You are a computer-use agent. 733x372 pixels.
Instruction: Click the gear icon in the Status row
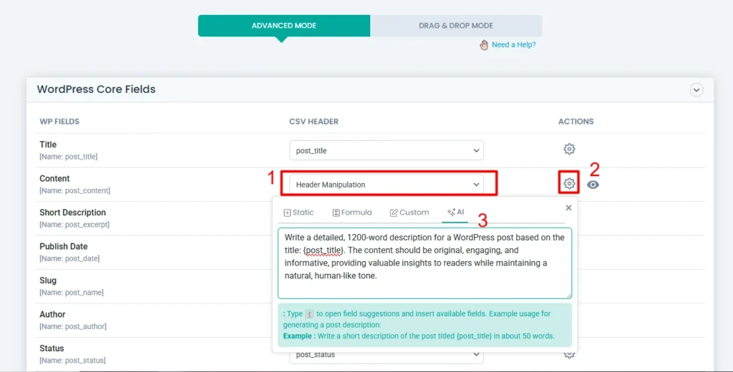569,353
